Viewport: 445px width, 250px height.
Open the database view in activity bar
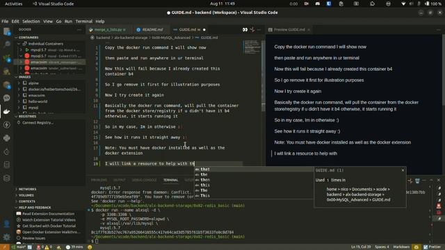point(6,165)
